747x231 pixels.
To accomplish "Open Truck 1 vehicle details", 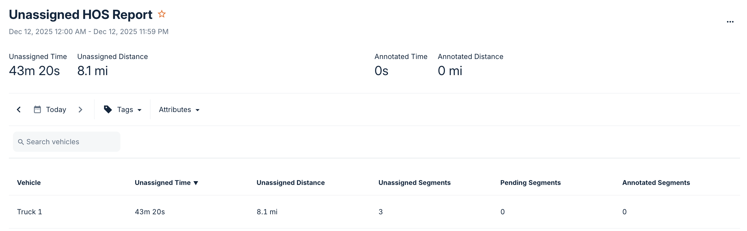I will 29,212.
